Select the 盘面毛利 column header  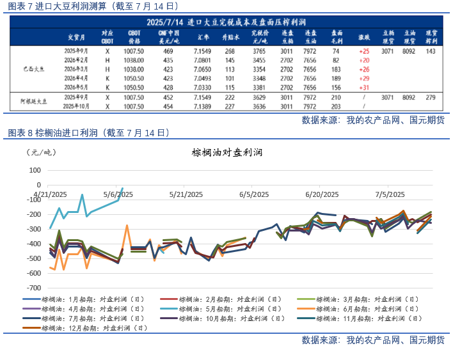[337, 37]
